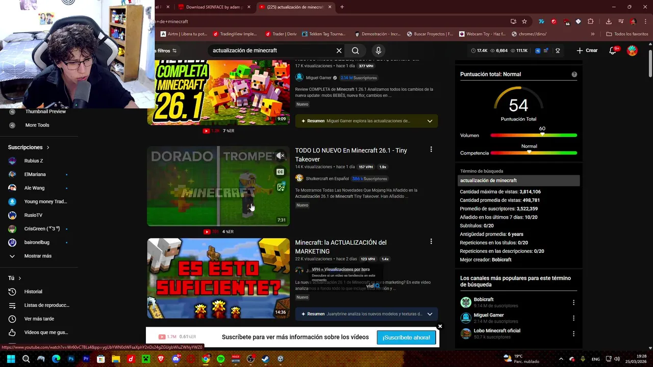Open Historial in sidebar
Screen dimensions: 653x367
coord(33,292)
